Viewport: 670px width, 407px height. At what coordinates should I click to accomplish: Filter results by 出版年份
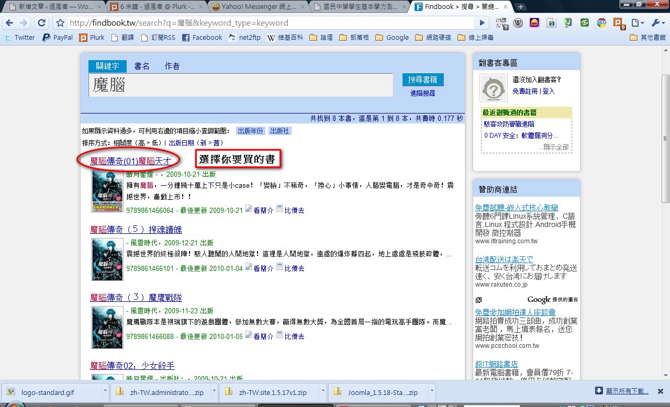(x=251, y=131)
